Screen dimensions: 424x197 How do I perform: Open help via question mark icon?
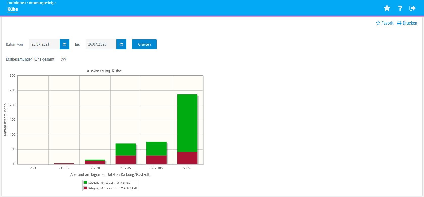(400, 8)
